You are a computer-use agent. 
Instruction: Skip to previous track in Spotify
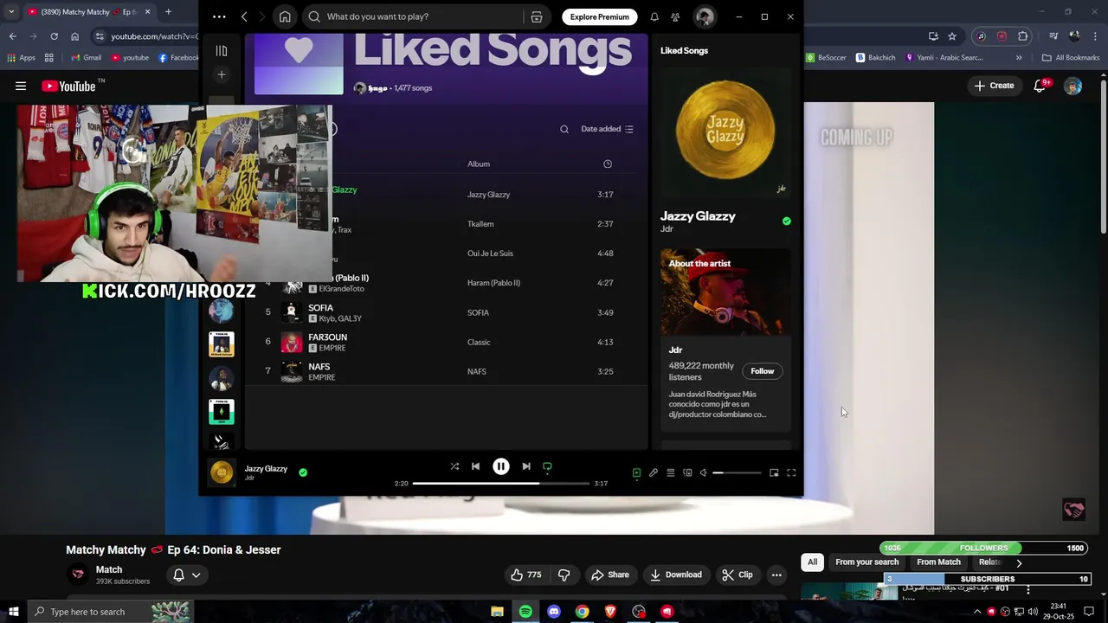pyautogui.click(x=475, y=466)
